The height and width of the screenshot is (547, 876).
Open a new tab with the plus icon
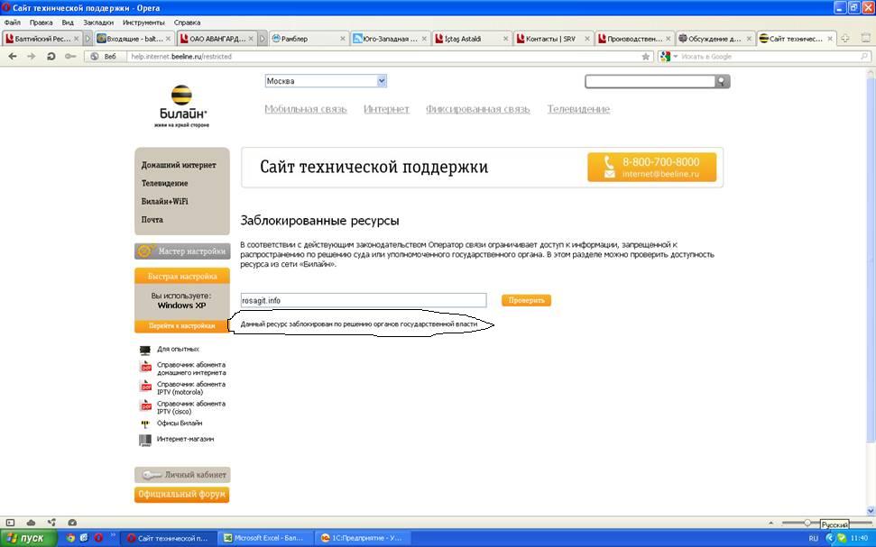tap(845, 39)
